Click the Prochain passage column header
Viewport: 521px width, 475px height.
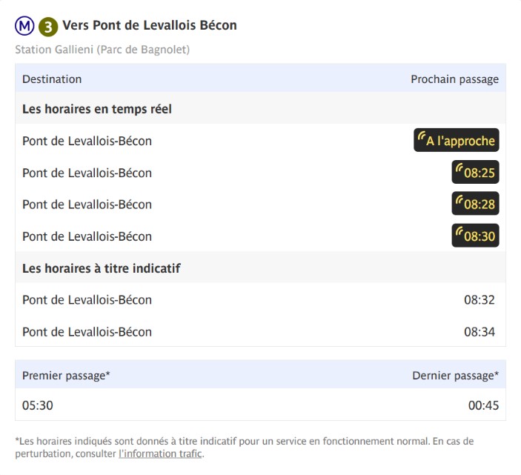tap(454, 79)
